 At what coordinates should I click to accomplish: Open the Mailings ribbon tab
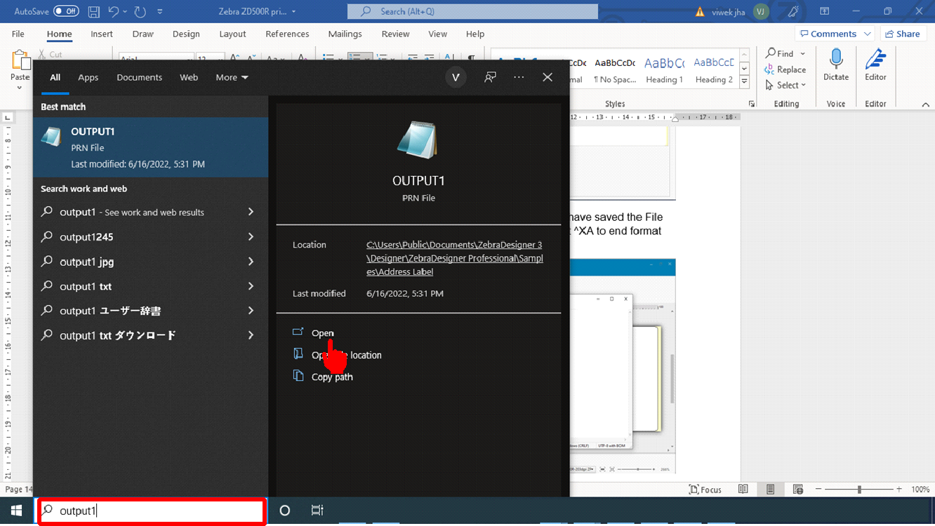click(x=345, y=34)
